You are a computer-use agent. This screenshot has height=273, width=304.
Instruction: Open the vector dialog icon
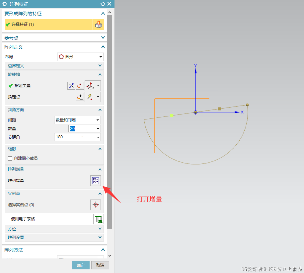80,86
